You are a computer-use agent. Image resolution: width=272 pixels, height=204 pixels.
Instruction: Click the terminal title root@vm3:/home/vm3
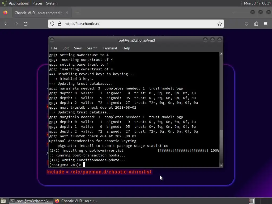tap(136, 40)
